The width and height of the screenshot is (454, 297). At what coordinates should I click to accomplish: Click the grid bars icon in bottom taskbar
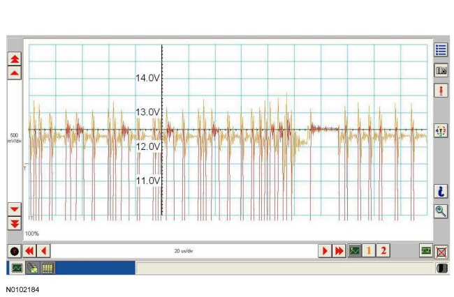[x=47, y=268]
